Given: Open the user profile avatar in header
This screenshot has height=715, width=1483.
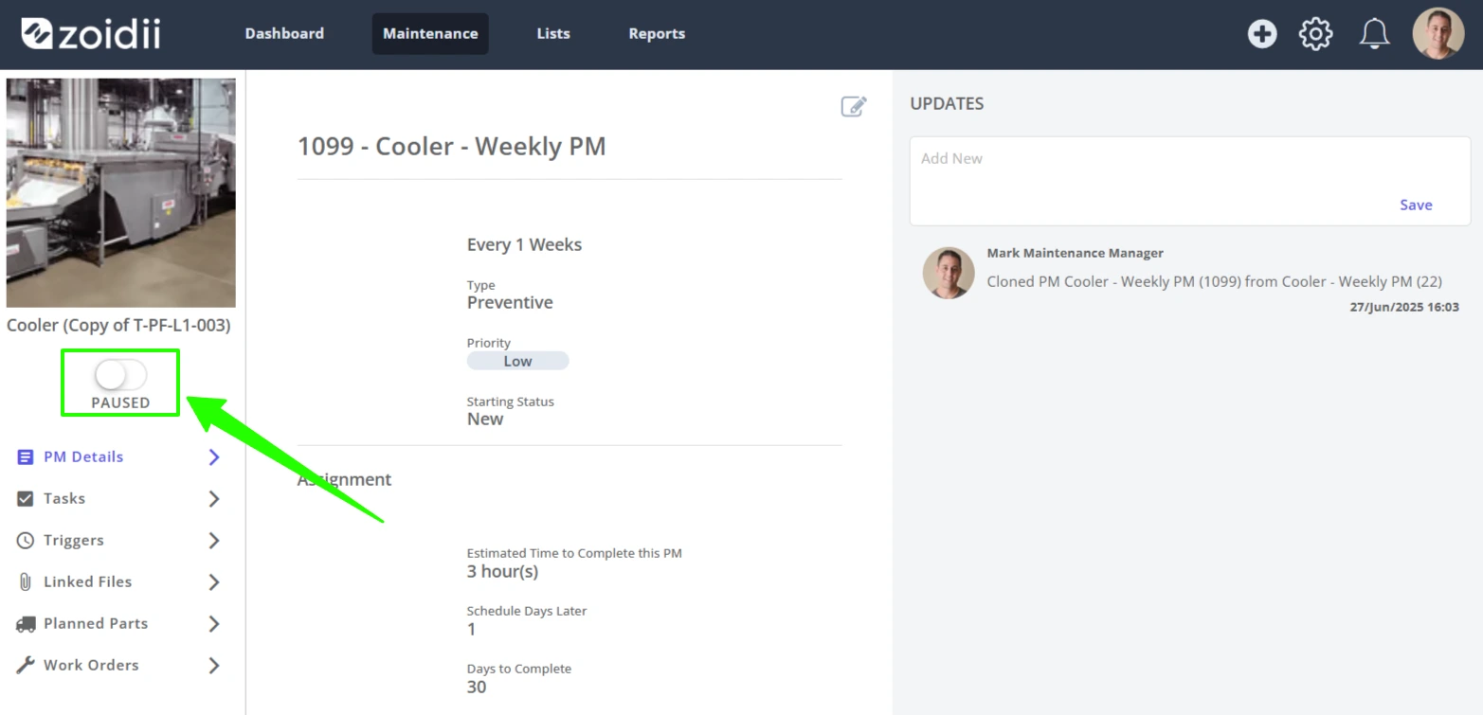Looking at the screenshot, I should coord(1438,34).
